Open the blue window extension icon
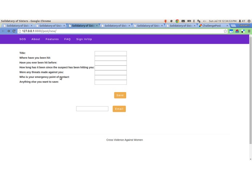The height and width of the screenshot is (179, 252). [x=231, y=31]
